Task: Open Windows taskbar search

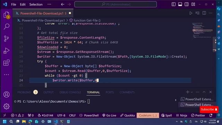Action: tap(11, 122)
